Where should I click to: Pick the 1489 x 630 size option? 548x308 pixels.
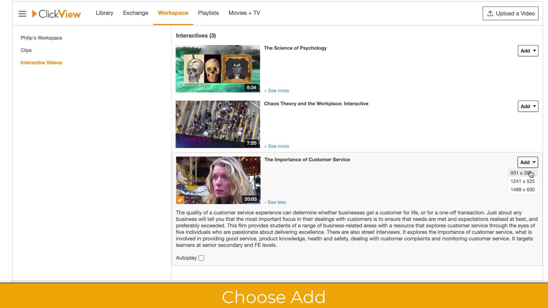pyautogui.click(x=522, y=189)
